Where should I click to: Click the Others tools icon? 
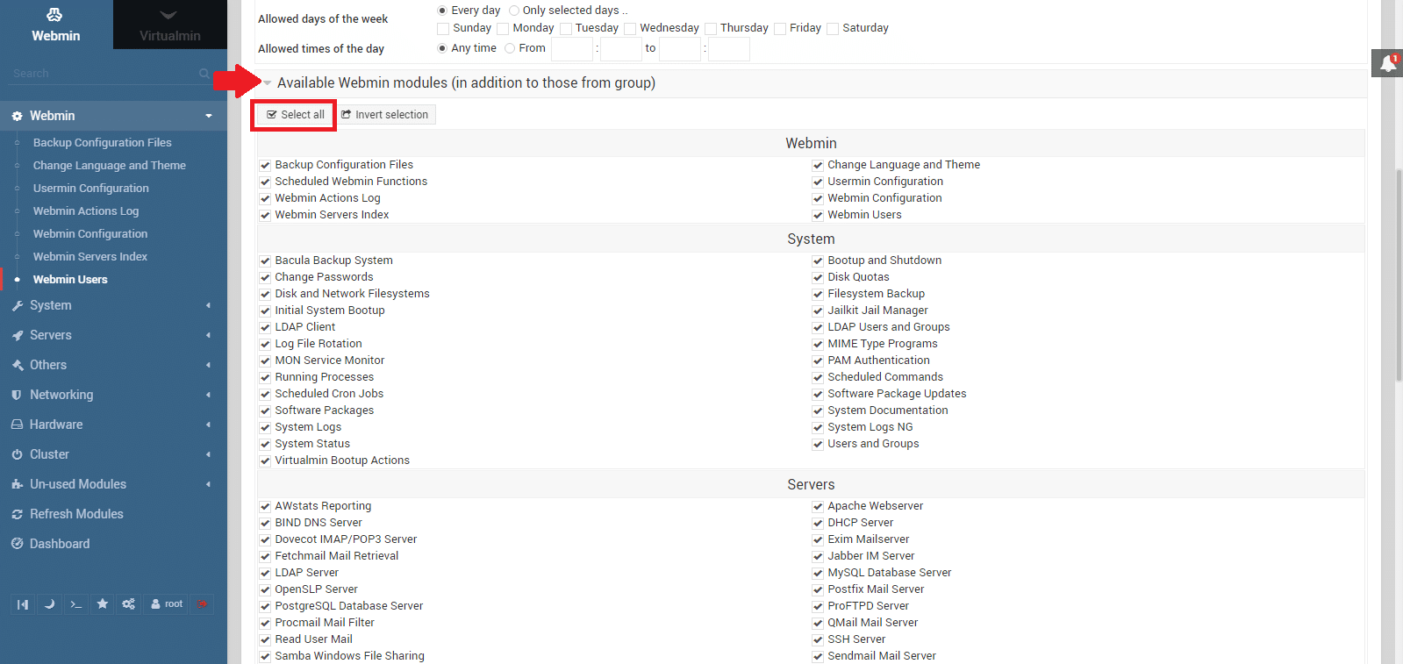(x=17, y=365)
